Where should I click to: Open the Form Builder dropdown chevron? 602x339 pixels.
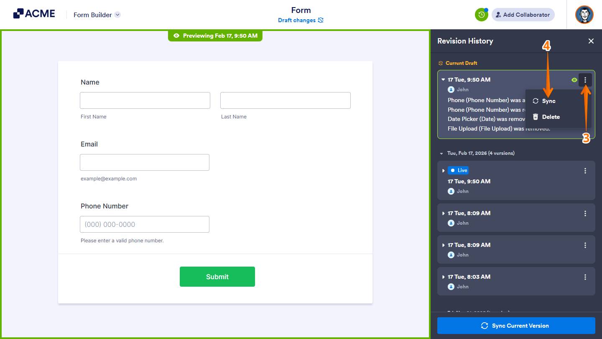tap(117, 15)
